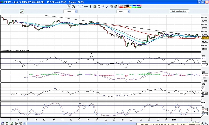This screenshot has width=209, height=125.
Task: Click the 42.168 RSI value label
Action: tap(205, 93)
